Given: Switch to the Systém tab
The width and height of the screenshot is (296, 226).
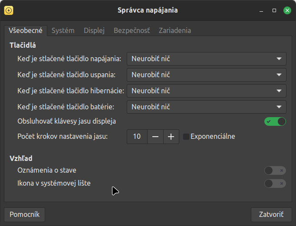Looking at the screenshot, I should (x=63, y=30).
